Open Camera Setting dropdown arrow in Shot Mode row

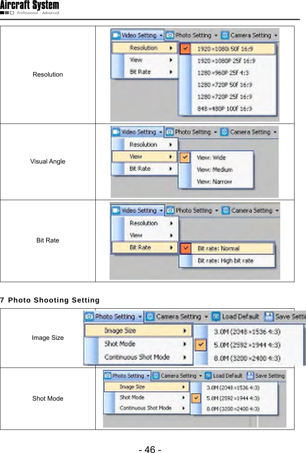click(x=200, y=376)
